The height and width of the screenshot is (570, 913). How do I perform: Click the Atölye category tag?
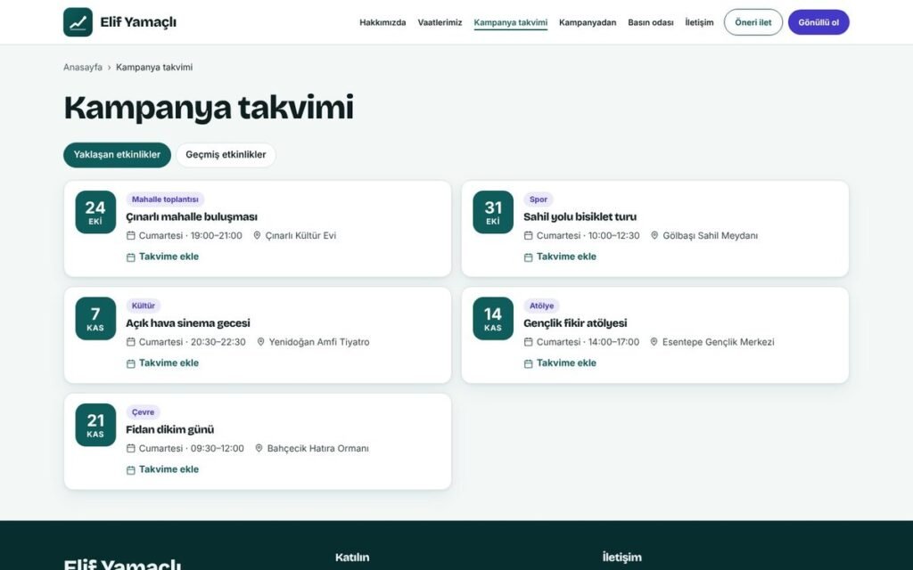[541, 306]
